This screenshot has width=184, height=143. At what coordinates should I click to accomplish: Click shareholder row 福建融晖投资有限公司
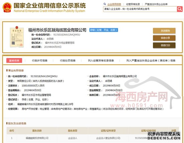pyautogui.click(x=37, y=138)
